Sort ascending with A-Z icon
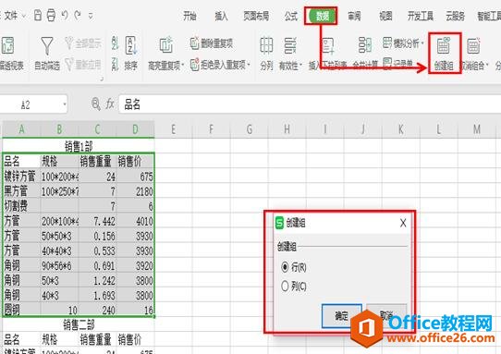501x354 pixels. point(115,43)
